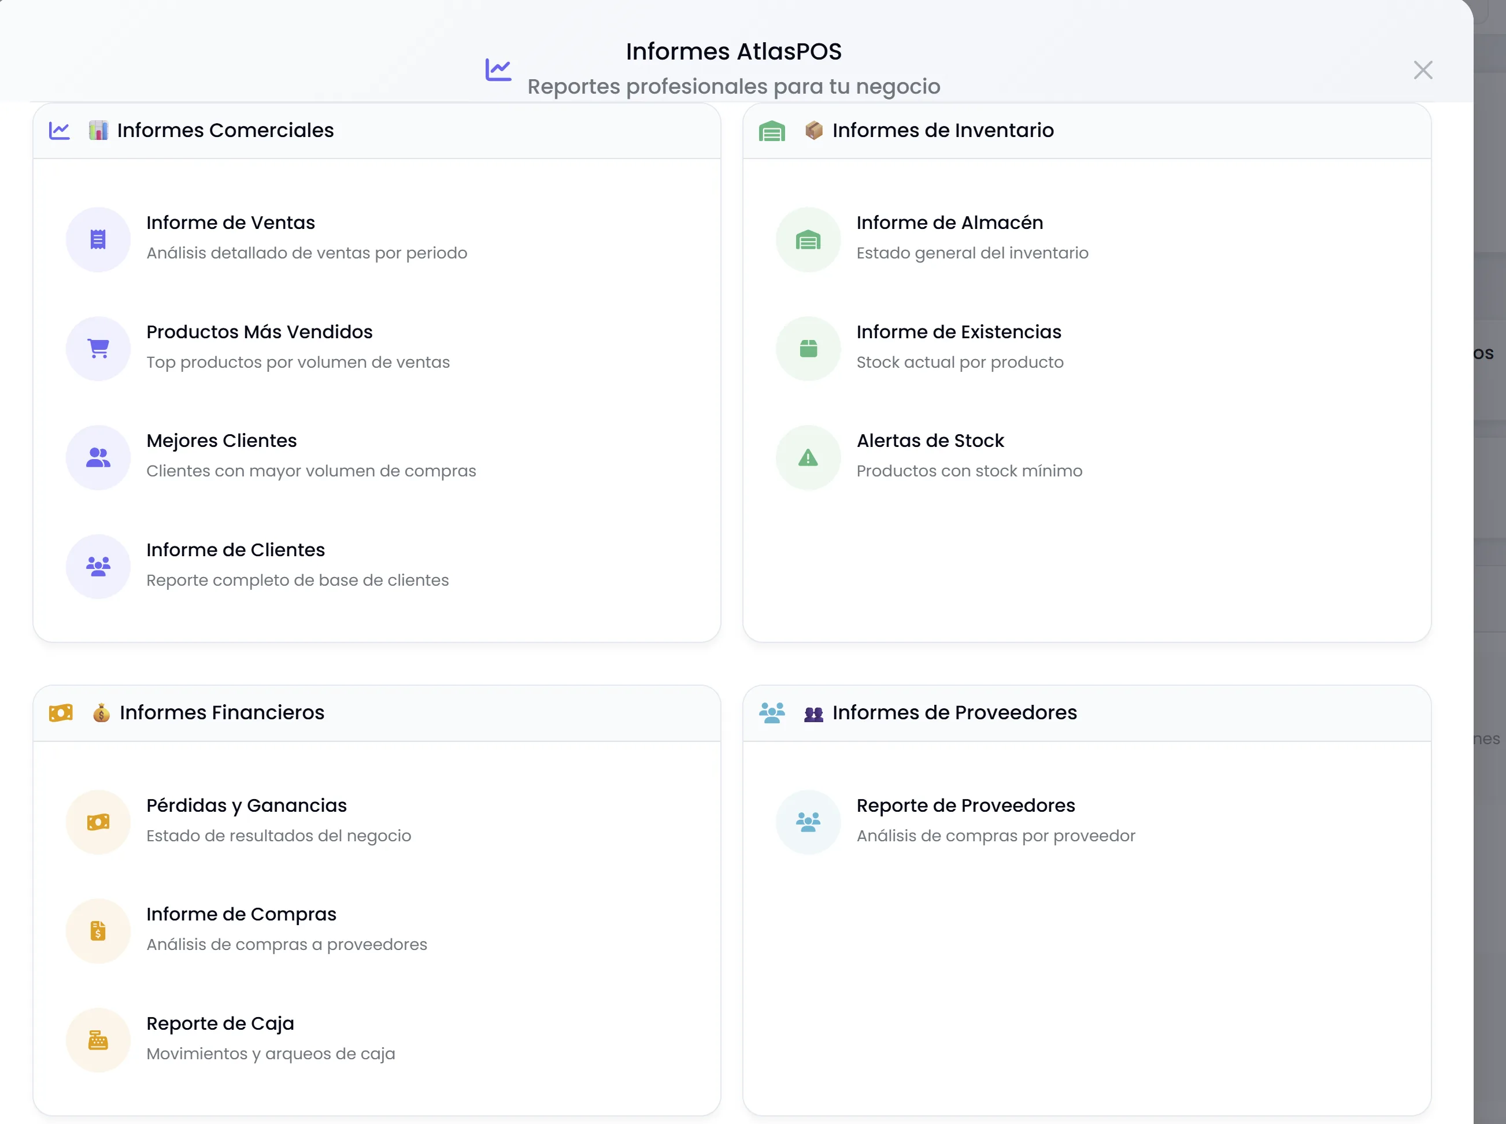The width and height of the screenshot is (1506, 1124).
Task: Click the shopping cart icon for Productos Más Vendidos
Action: click(x=98, y=348)
